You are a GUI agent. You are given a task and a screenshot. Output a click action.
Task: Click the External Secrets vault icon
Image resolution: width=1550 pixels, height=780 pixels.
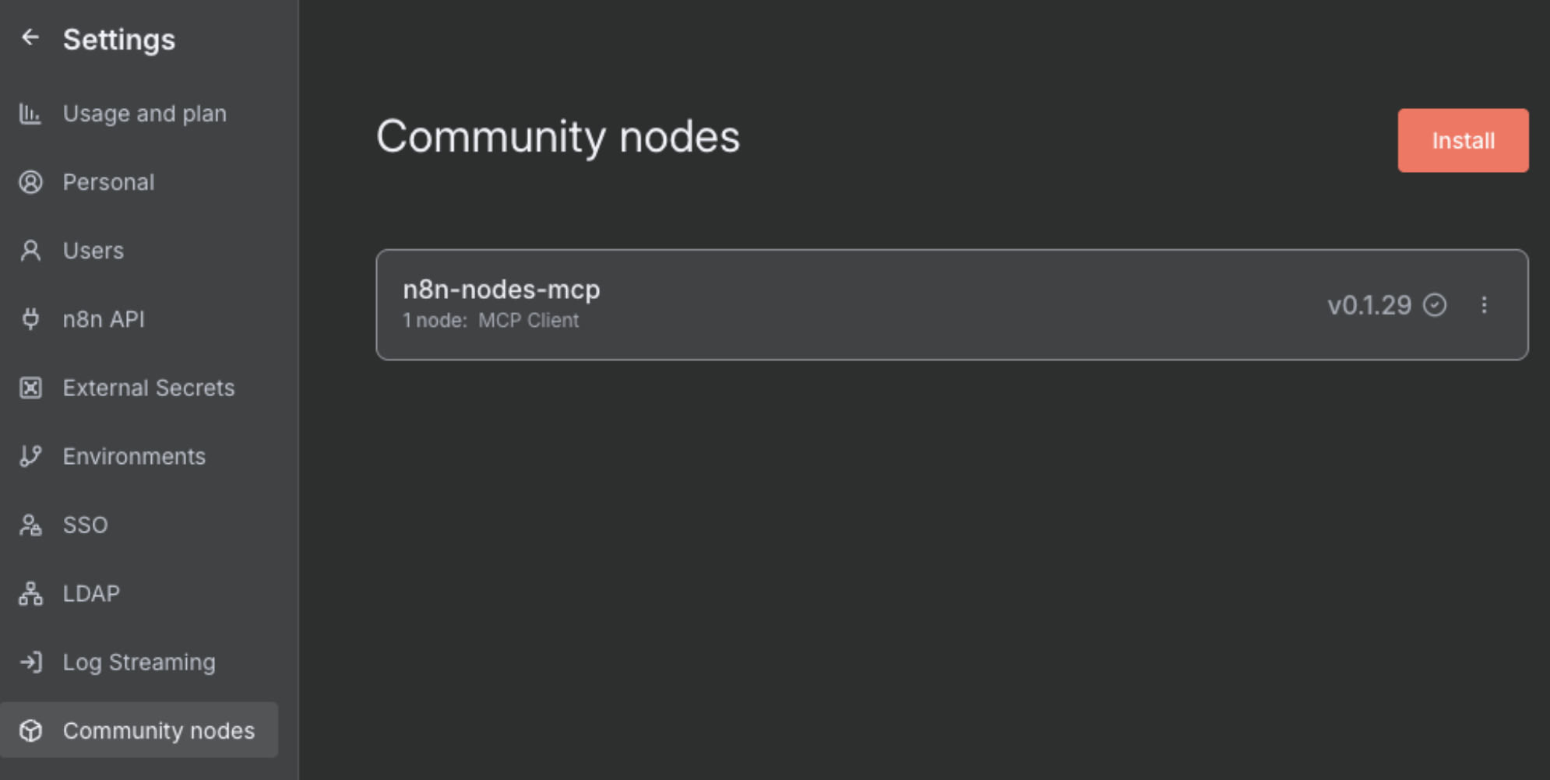click(x=30, y=388)
